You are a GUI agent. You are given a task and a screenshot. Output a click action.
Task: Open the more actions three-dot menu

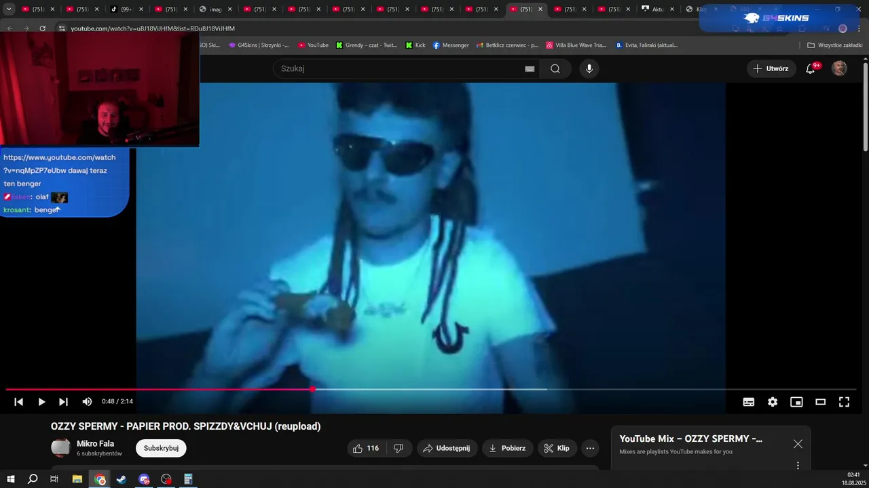click(590, 448)
